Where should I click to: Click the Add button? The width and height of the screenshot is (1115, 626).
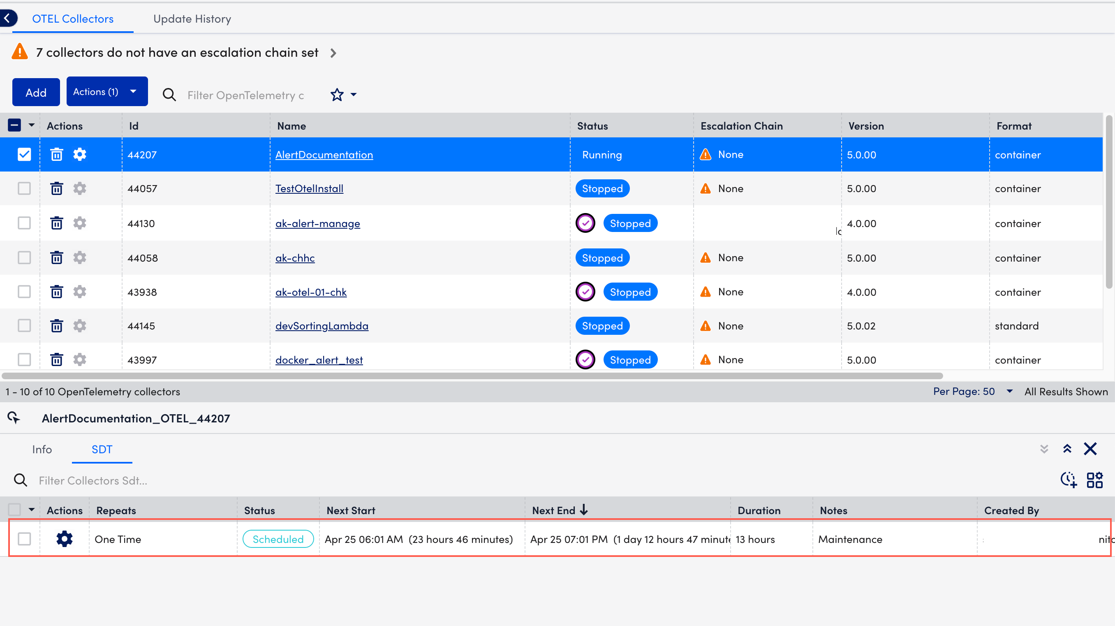pos(36,93)
